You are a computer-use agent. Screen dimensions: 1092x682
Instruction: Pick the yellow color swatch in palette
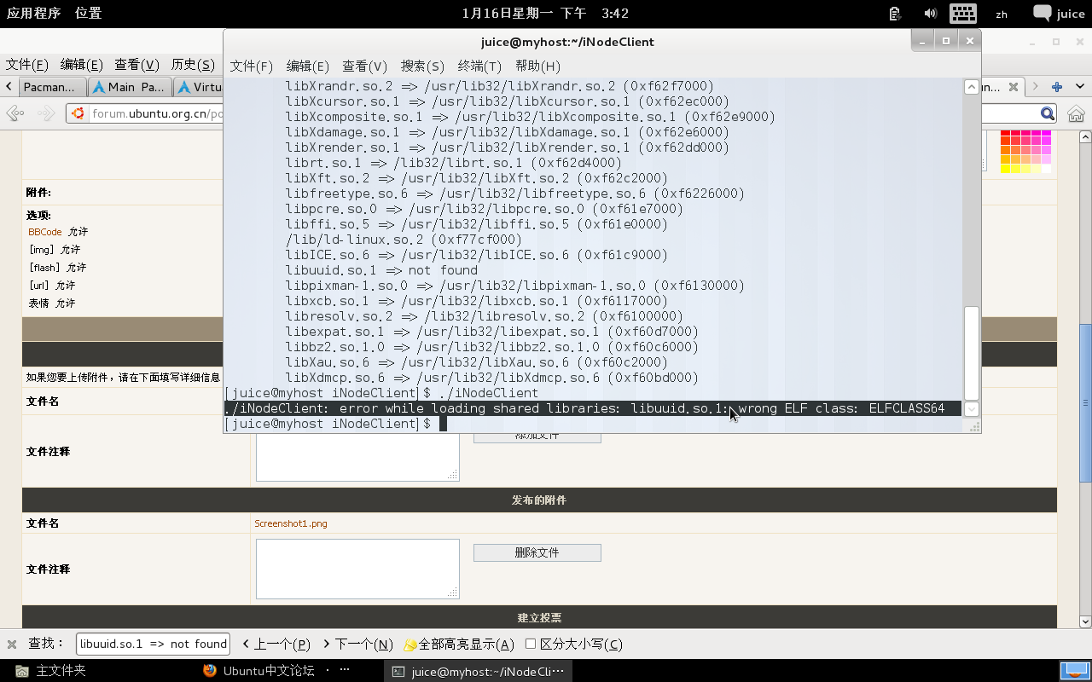coord(1006,169)
